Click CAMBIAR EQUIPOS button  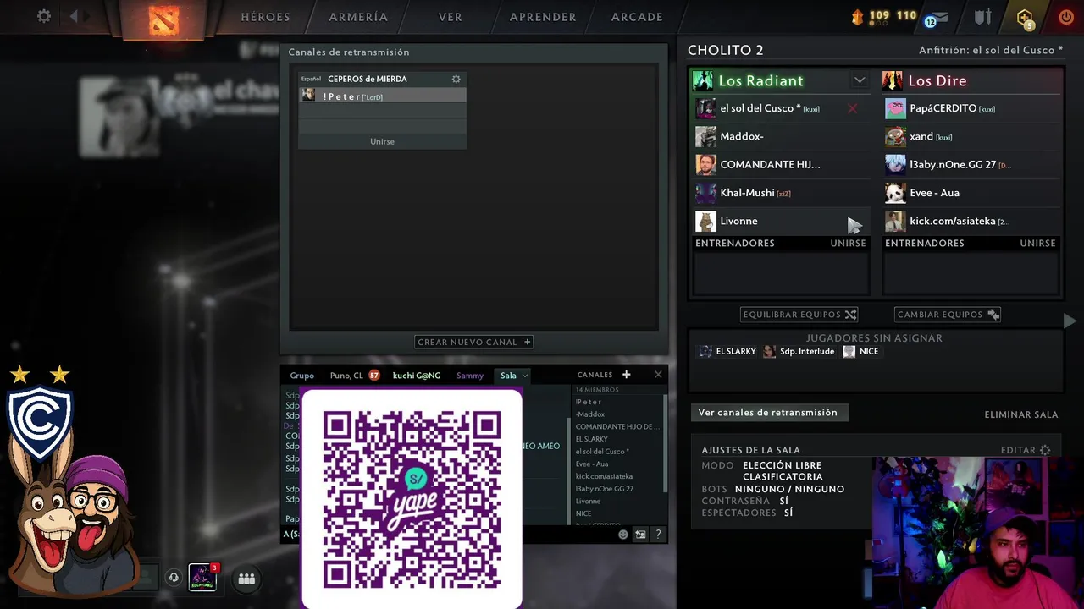tap(948, 315)
